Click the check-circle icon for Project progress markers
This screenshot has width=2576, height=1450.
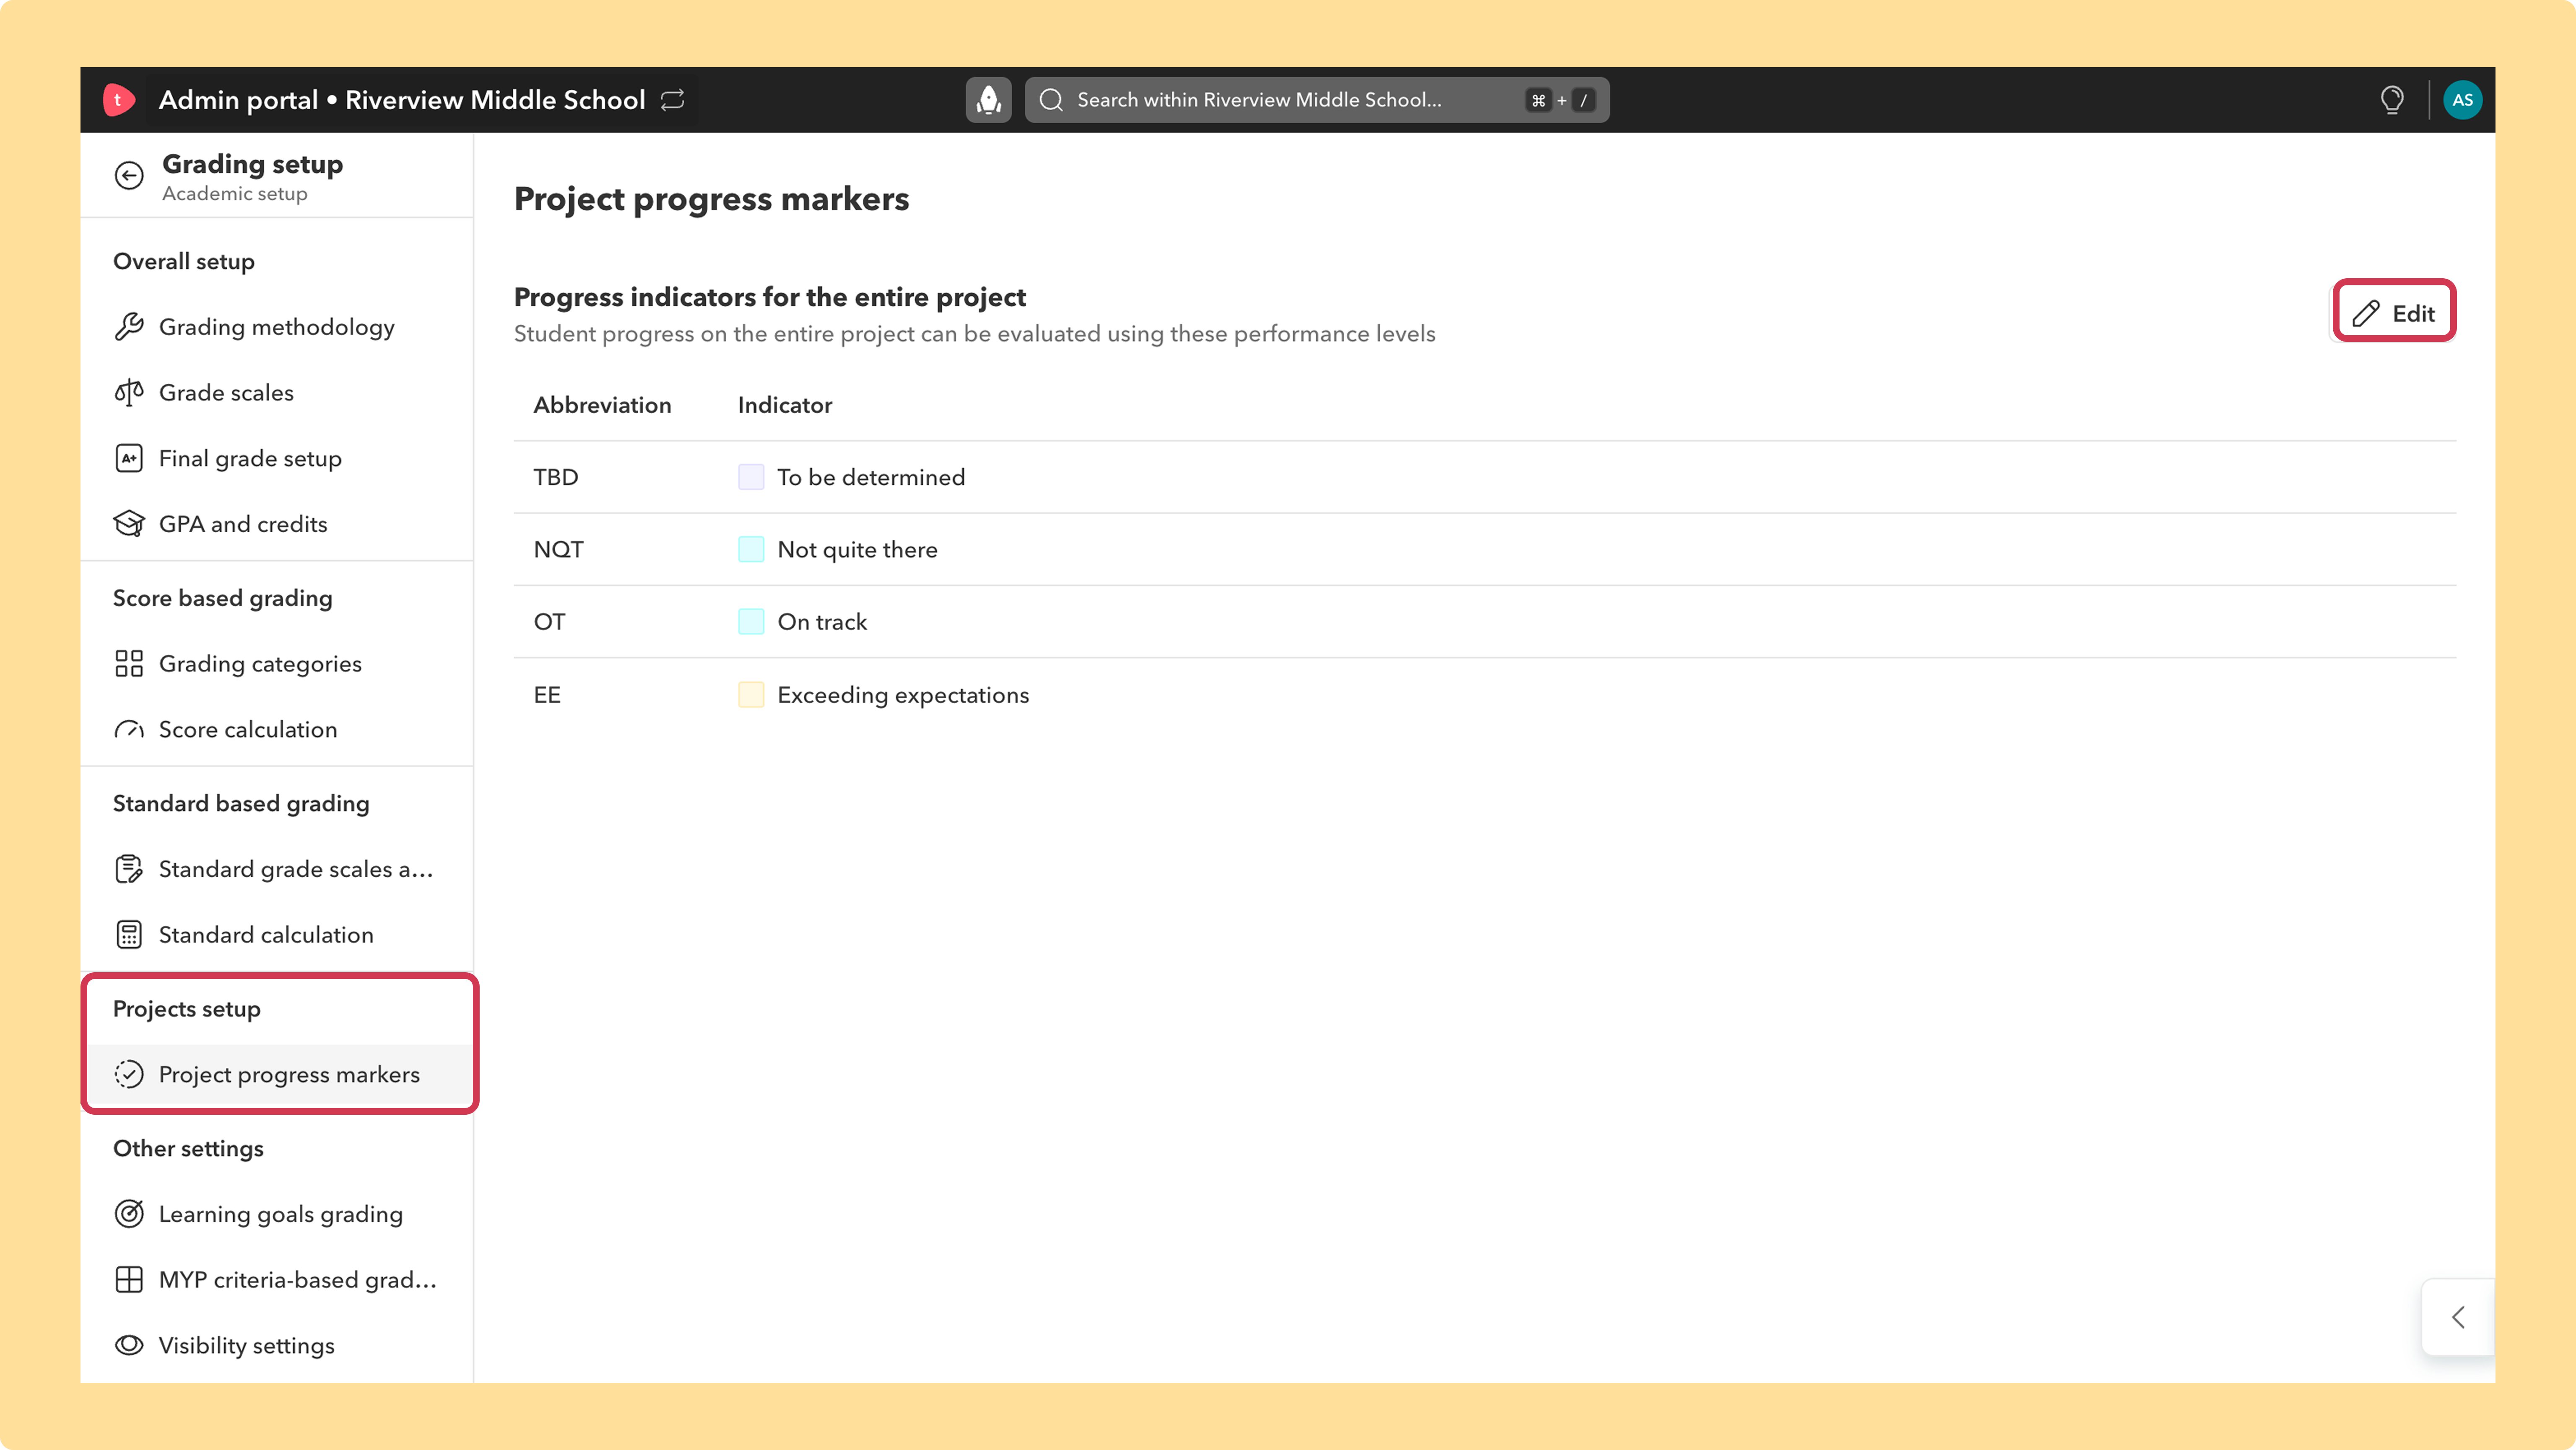click(x=129, y=1074)
